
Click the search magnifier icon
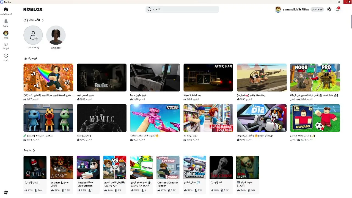tap(149, 9)
